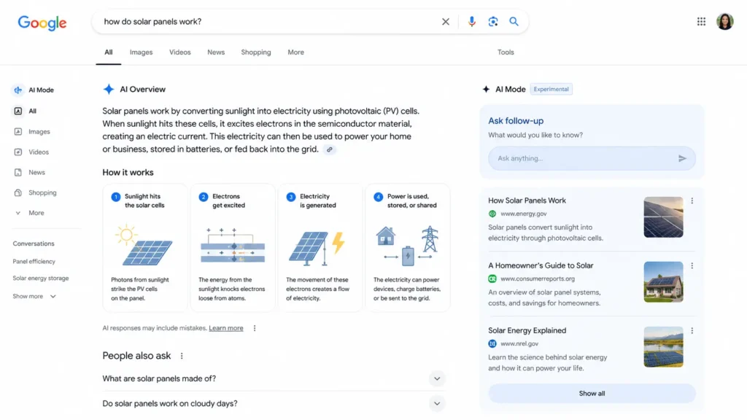Open A Homeowner's Guide to Solar result

[x=541, y=265]
